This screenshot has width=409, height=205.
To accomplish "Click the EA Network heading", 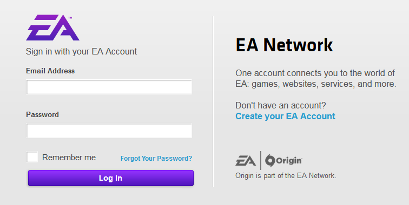I will click(x=284, y=45).
